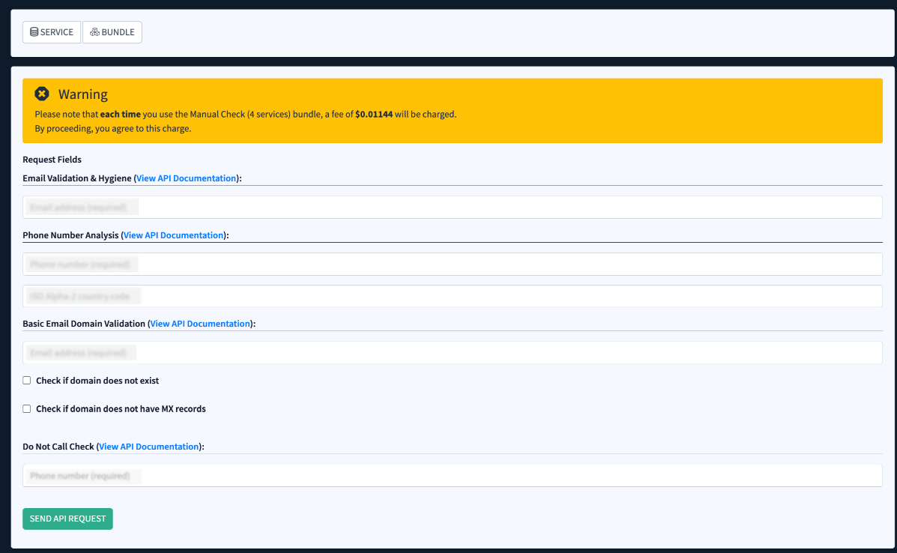Open Basic Email Domain Validation documentation link

tap(200, 324)
